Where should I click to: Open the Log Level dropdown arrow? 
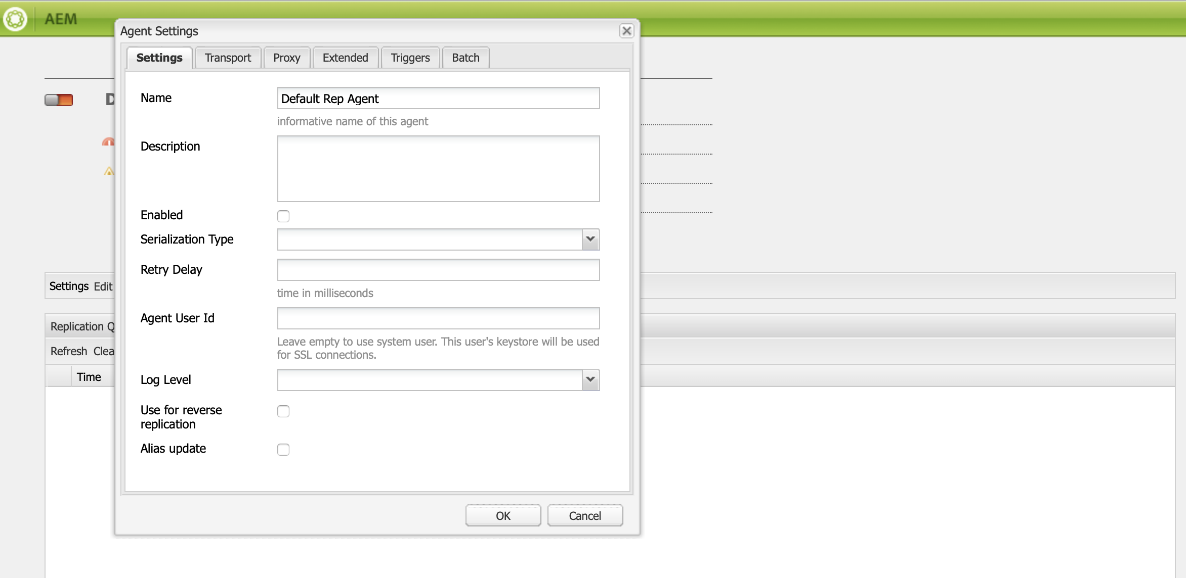point(590,380)
